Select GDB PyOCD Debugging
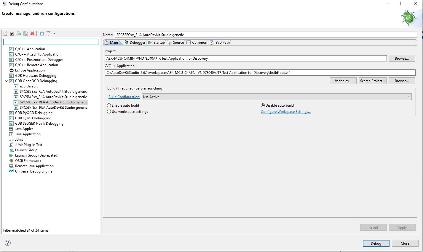This screenshot has width=423, height=252. [x=33, y=113]
